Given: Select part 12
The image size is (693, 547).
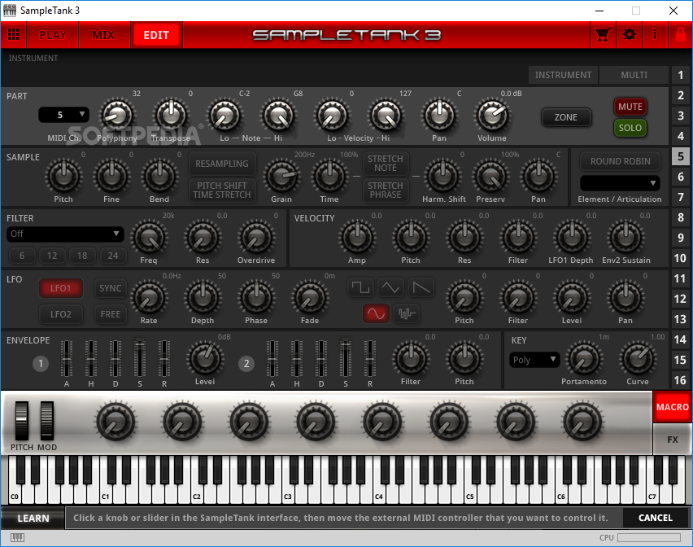Looking at the screenshot, I should point(681,299).
